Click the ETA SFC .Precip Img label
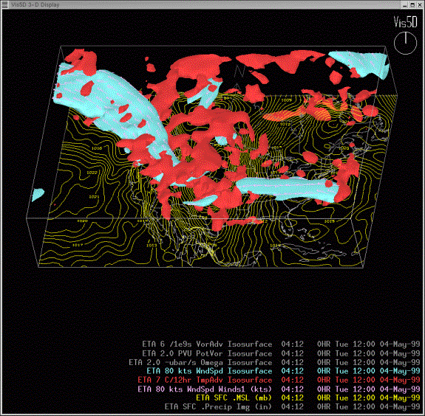Image resolution: width=425 pixels, height=416 pixels. click(x=218, y=406)
